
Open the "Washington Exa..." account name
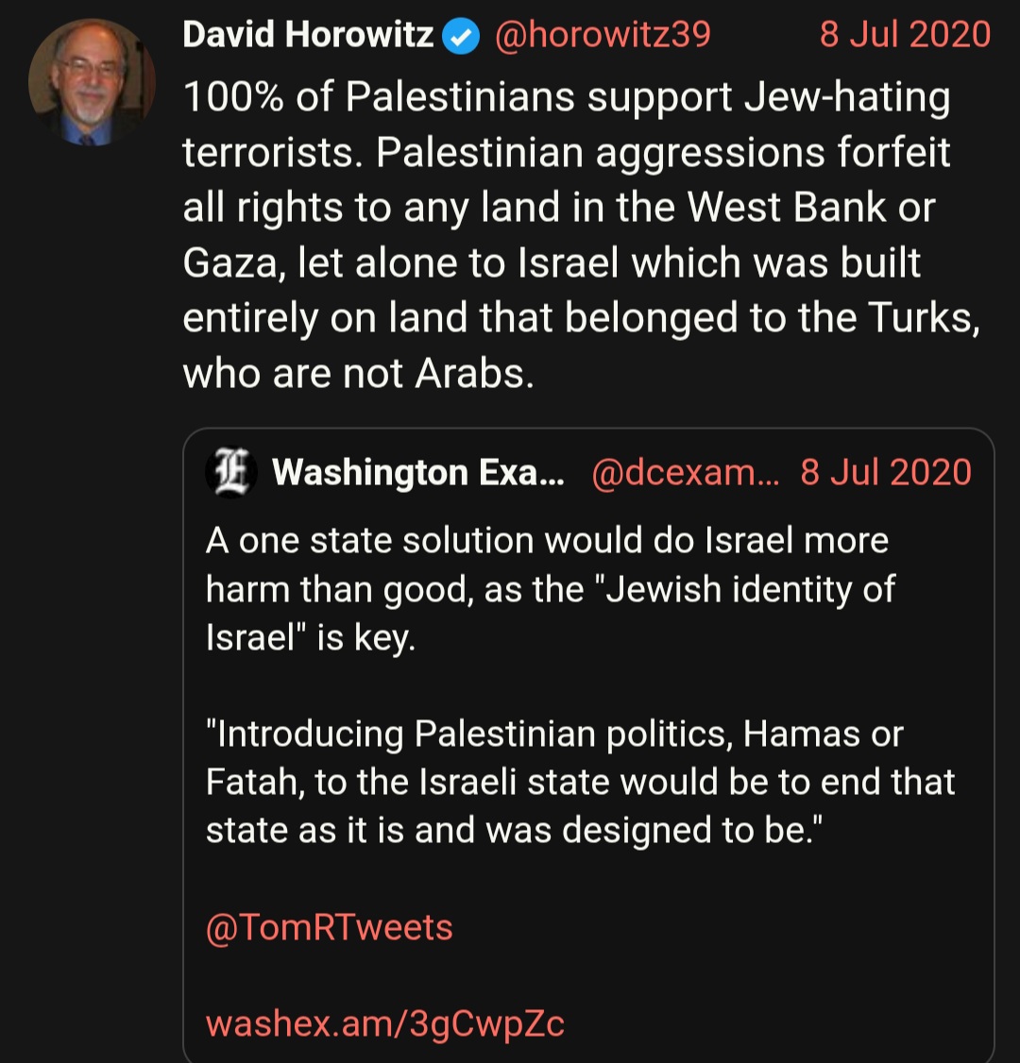pos(417,472)
